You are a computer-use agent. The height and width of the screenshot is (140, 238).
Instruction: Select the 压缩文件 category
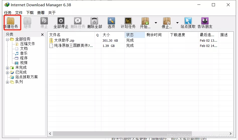[x=28, y=44]
